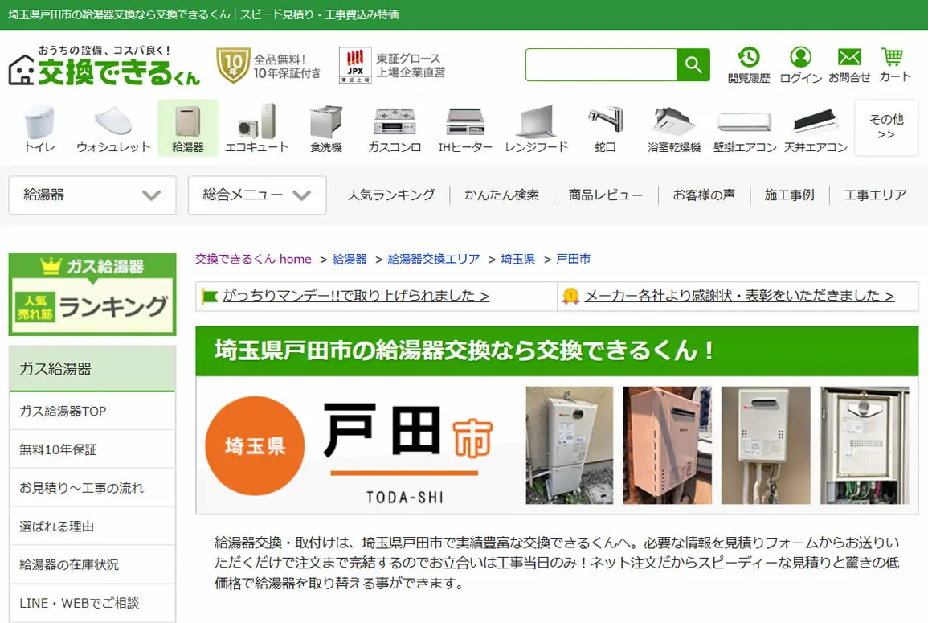
Task: Click the ガス給湯器 ランキング banner
Action: 92,294
